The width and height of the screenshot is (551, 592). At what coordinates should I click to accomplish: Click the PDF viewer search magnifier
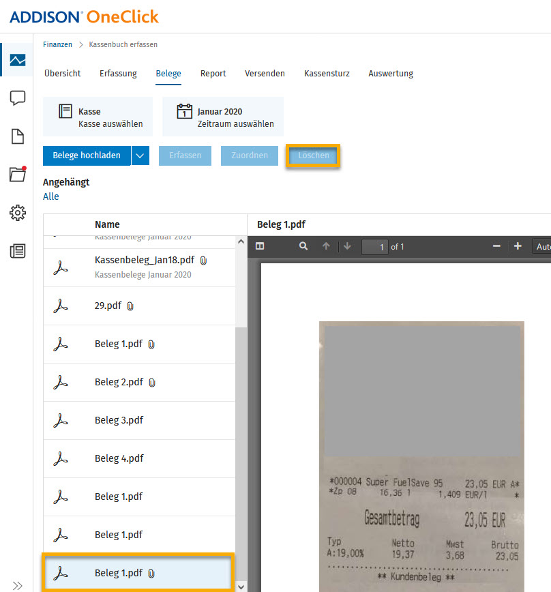(303, 246)
